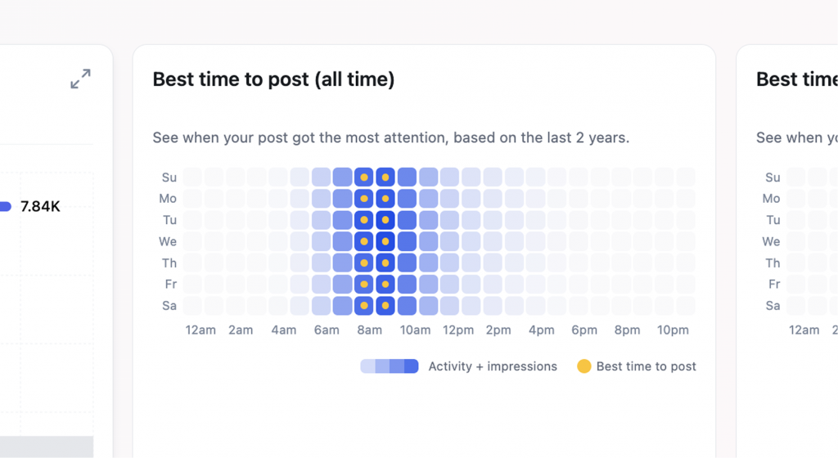The image size is (838, 458).
Task: Click the Friday 6am heatmap cell
Action: [322, 284]
